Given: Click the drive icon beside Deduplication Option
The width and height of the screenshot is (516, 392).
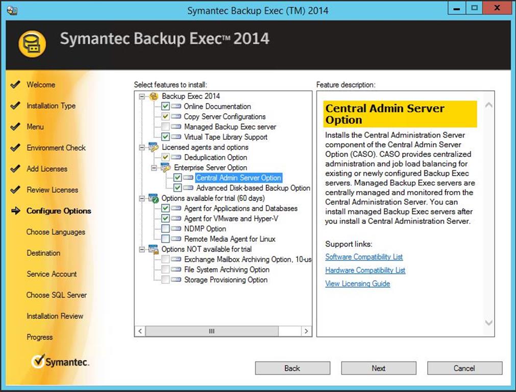Looking at the screenshot, I should point(176,158).
